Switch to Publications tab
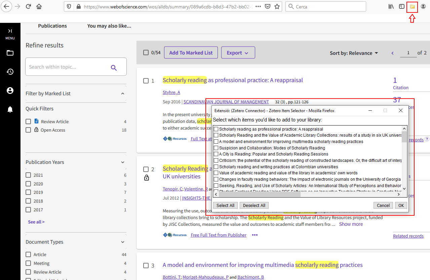 (x=52, y=26)
